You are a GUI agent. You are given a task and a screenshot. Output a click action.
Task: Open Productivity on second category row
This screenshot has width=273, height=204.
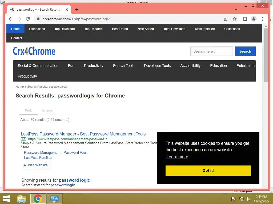(27, 76)
